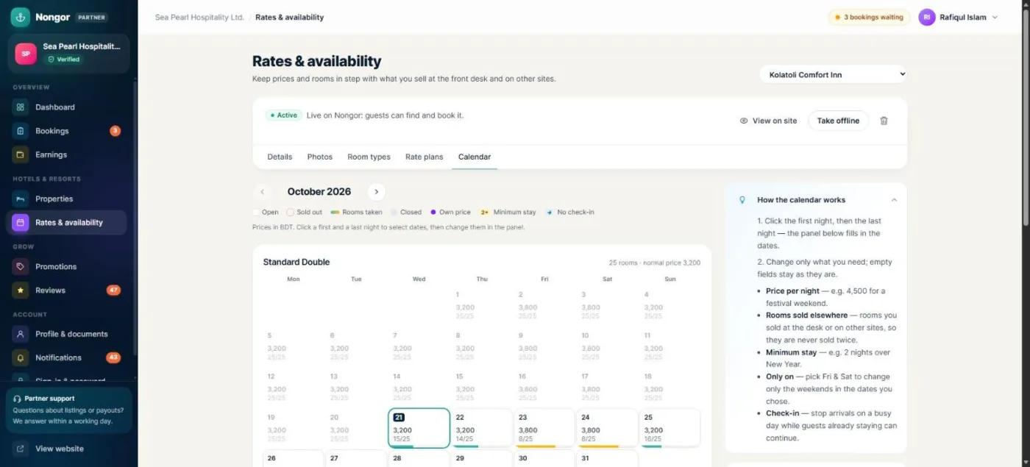Click the PARTNER label beside Nongor
The width and height of the screenshot is (1030, 467).
[91, 17]
